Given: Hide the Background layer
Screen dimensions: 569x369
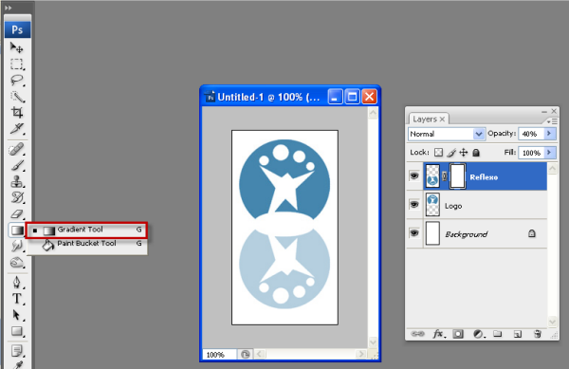Looking at the screenshot, I should tap(414, 232).
